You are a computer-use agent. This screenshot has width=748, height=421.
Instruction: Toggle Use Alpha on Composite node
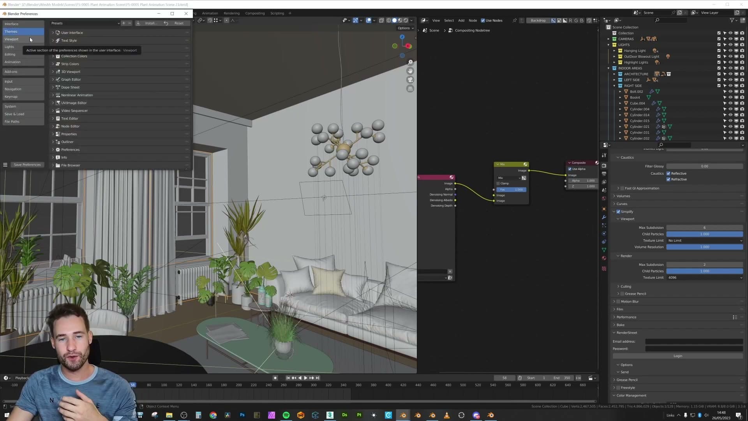click(x=570, y=169)
